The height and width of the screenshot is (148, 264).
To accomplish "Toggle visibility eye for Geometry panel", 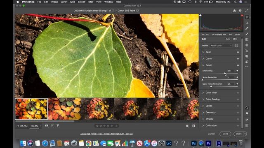I will 238,112.
